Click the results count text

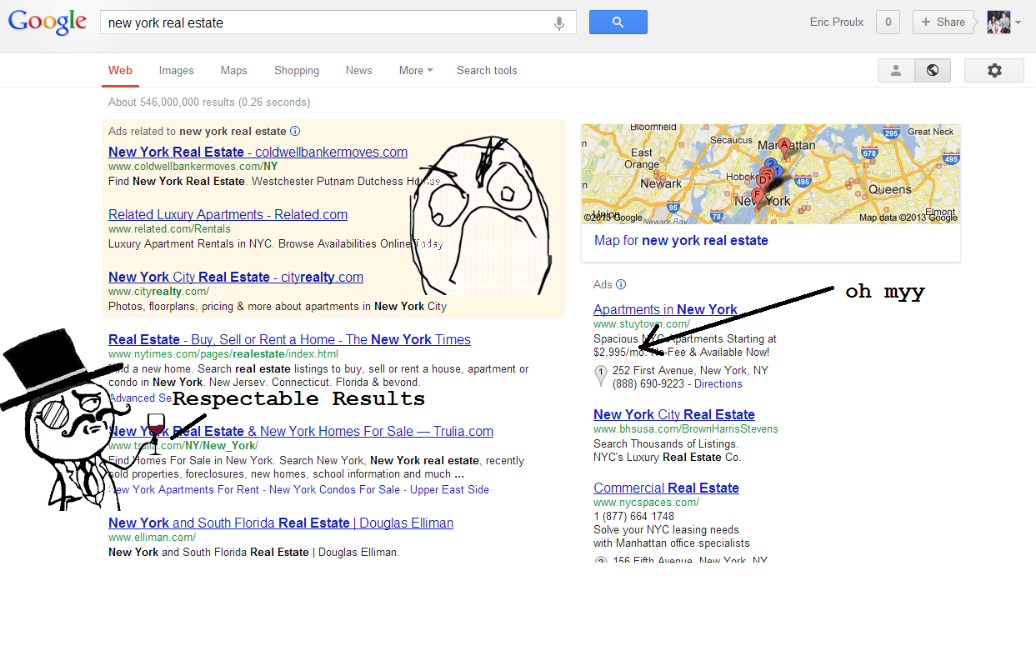209,103
